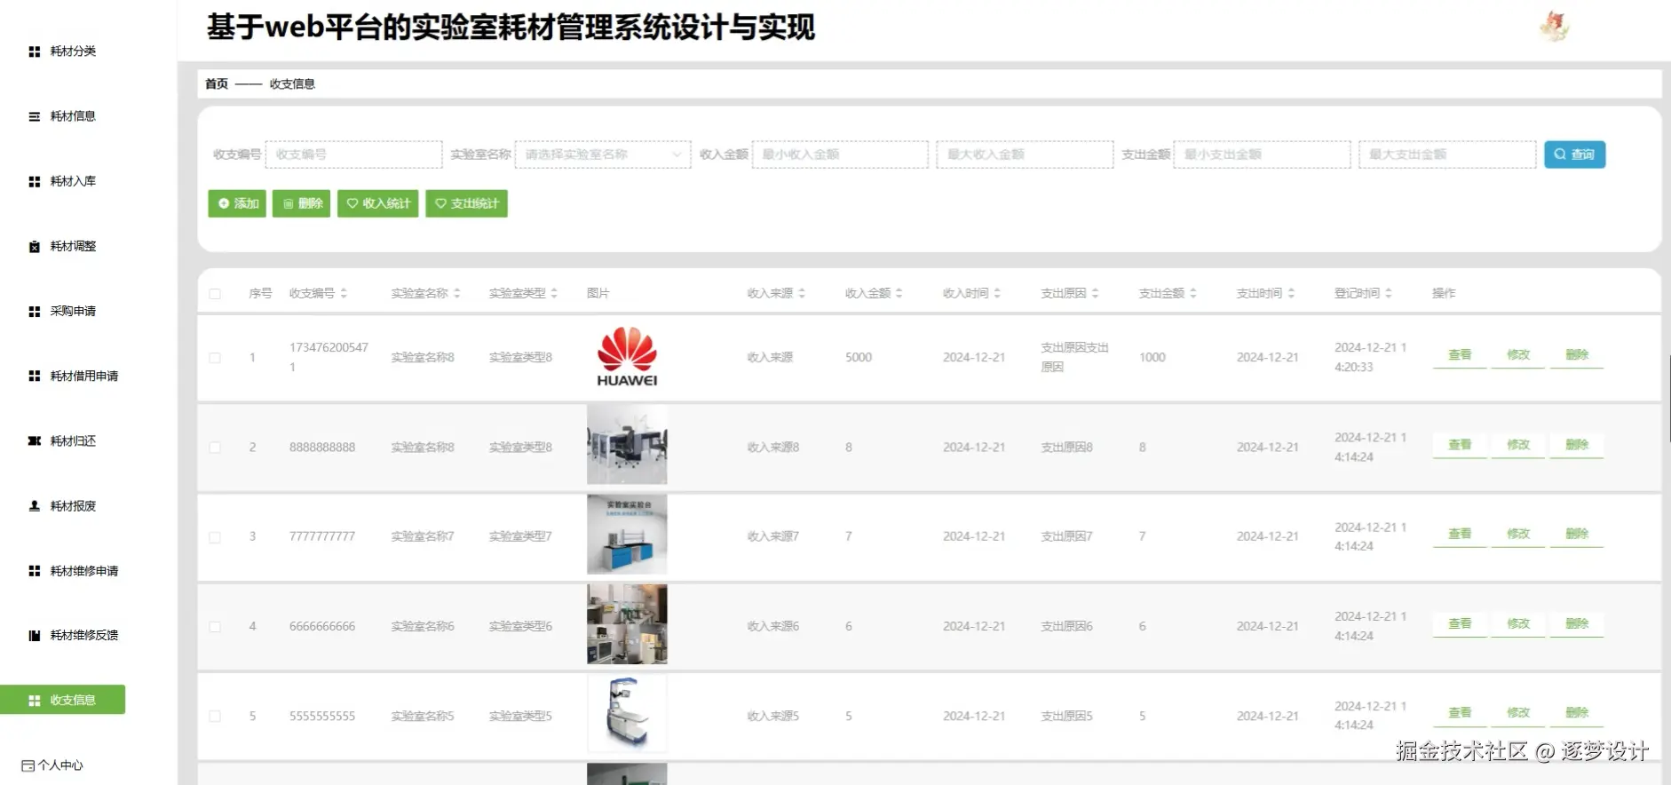Click 查看 for row 5555555555
The width and height of the screenshot is (1671, 785).
click(1460, 713)
